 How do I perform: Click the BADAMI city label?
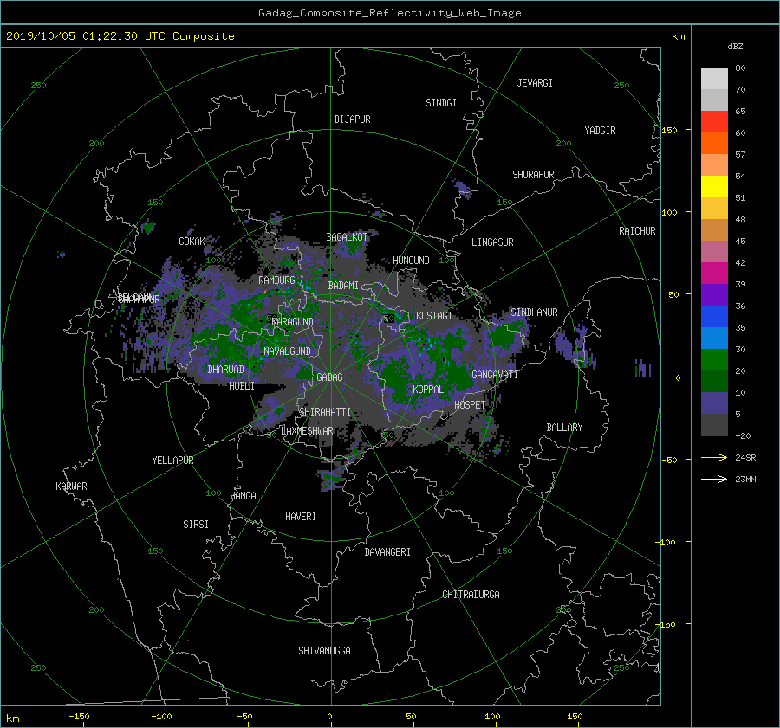(343, 286)
